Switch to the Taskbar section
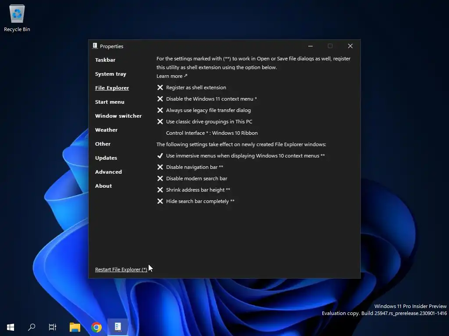The image size is (449, 336). coord(105,60)
